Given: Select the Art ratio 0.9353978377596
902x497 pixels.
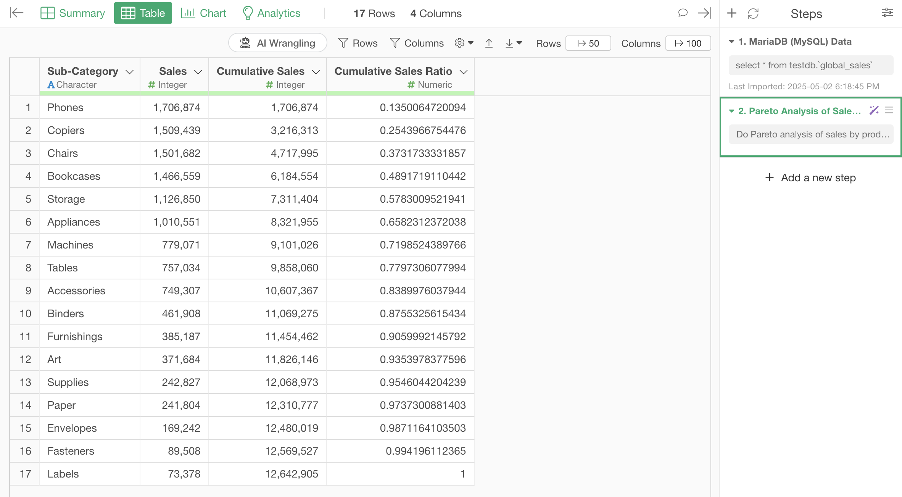Looking at the screenshot, I should pyautogui.click(x=400, y=359).
